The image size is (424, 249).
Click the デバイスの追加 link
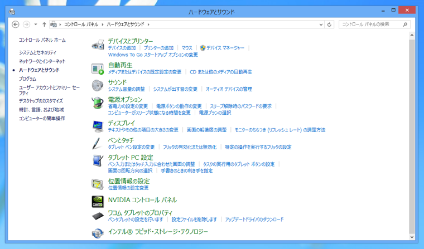click(x=122, y=48)
